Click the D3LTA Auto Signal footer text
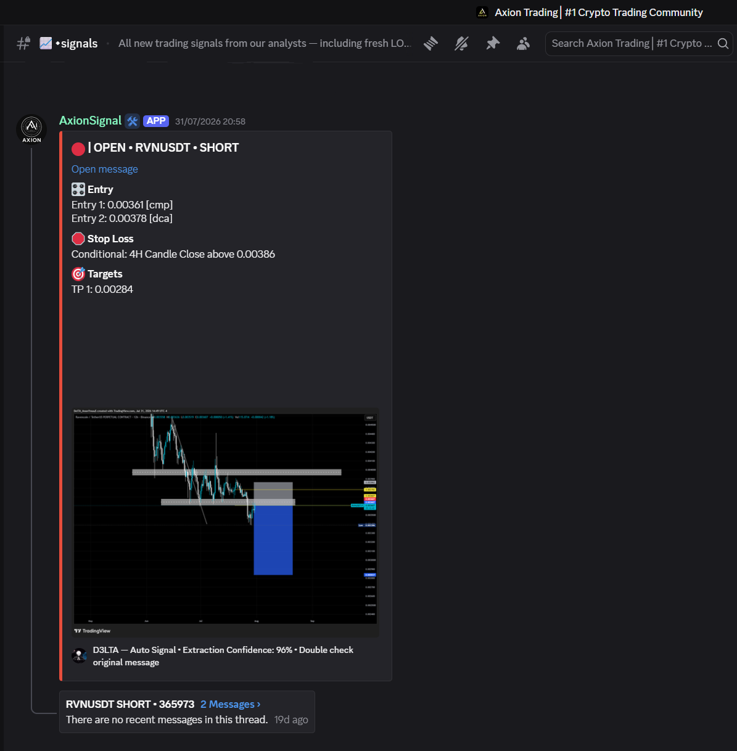This screenshot has height=751, width=737. point(223,656)
